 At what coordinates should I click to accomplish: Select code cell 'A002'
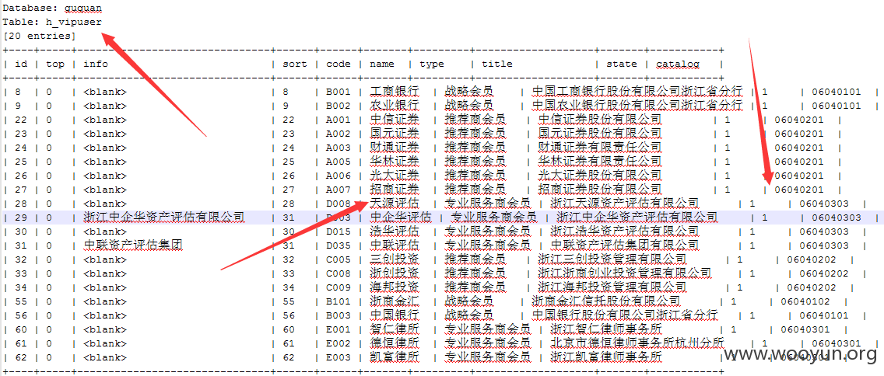(339, 134)
